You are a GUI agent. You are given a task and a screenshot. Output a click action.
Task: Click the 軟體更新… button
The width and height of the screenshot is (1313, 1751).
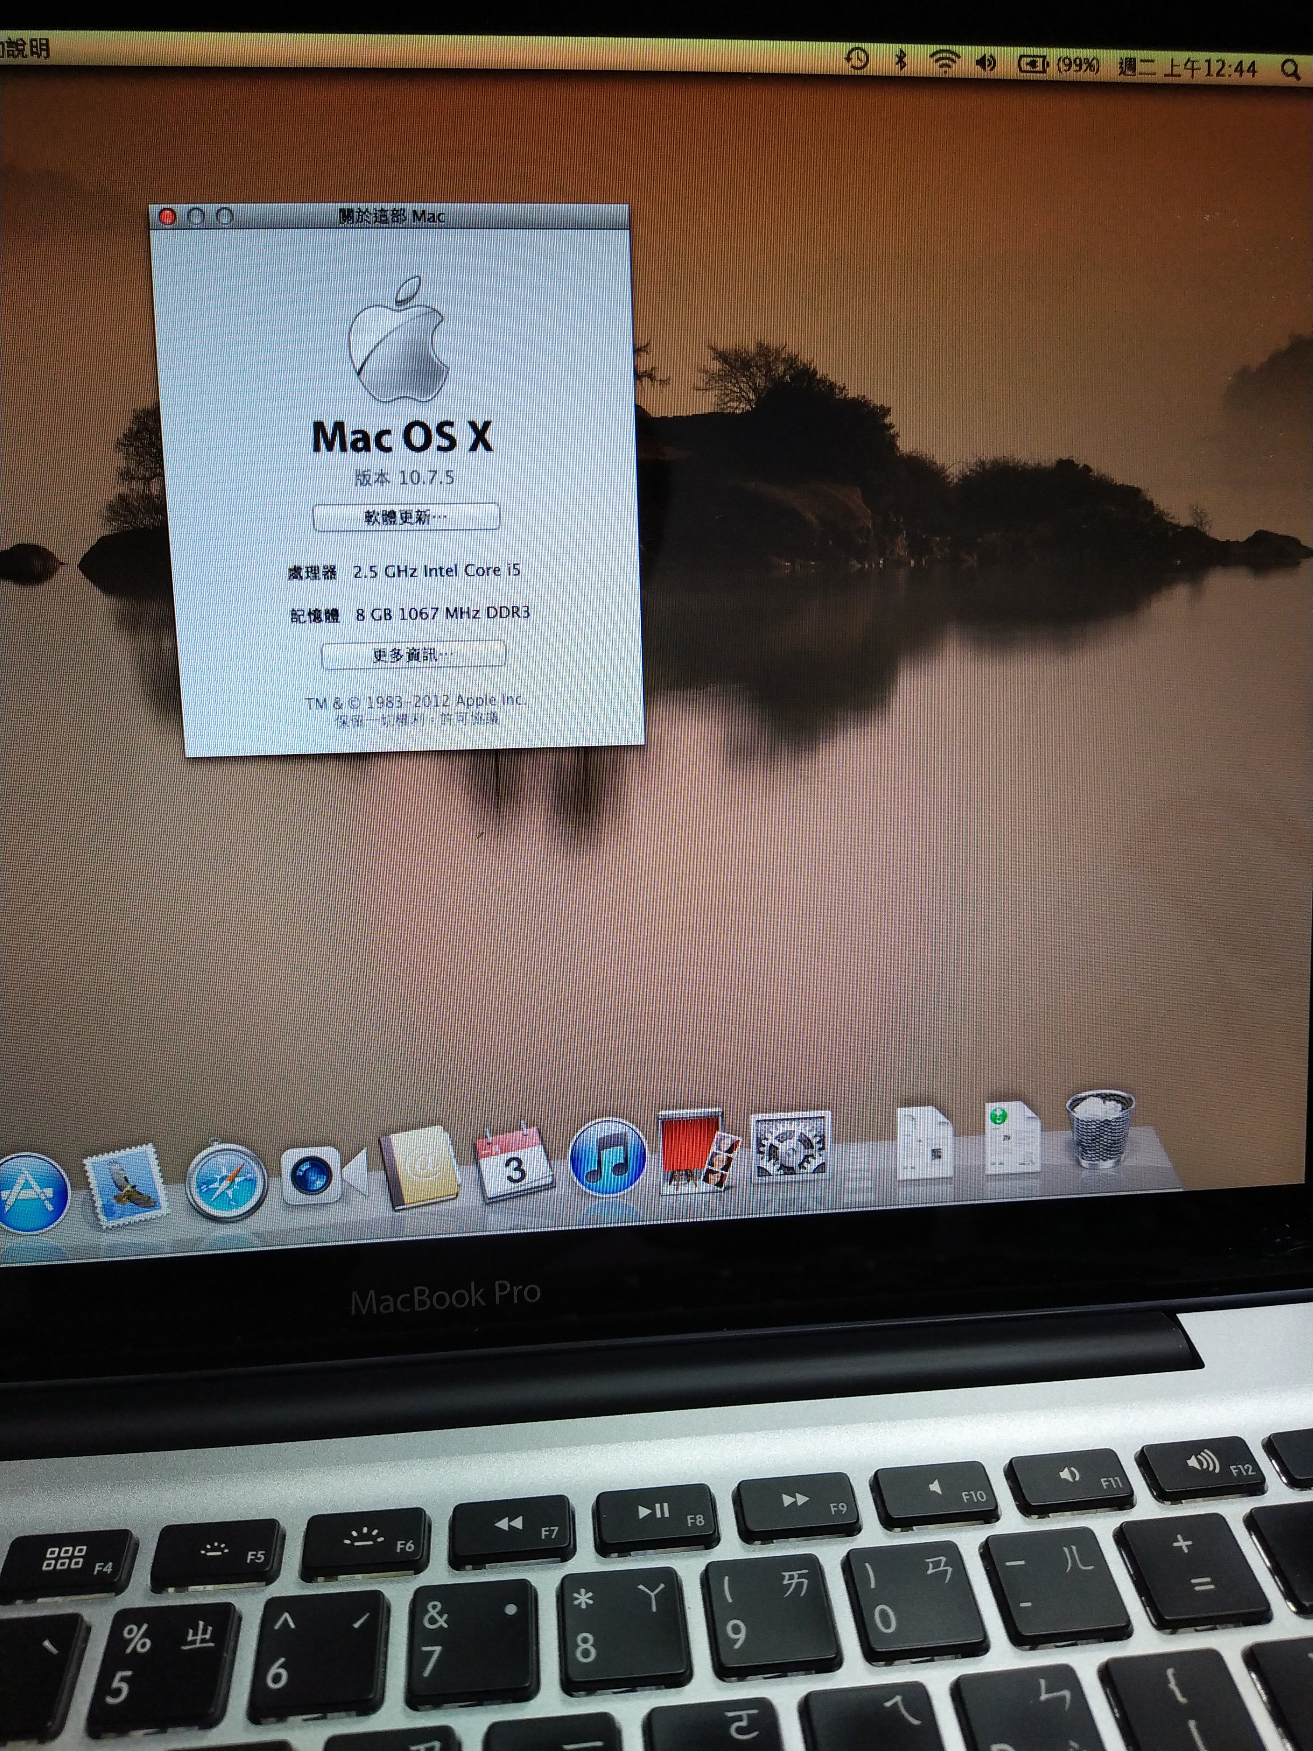(x=406, y=517)
